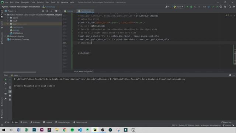Screen dimensions: 236x133
Task: Open the File menu
Action: 7,3
